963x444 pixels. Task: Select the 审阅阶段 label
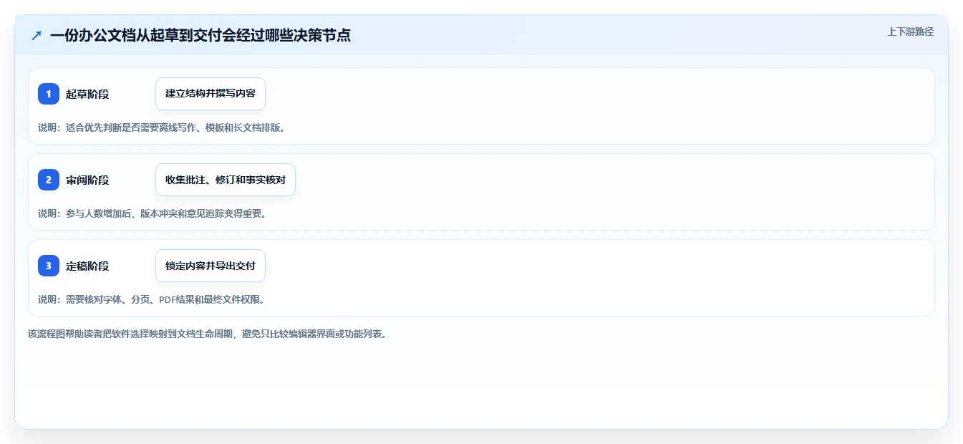87,180
